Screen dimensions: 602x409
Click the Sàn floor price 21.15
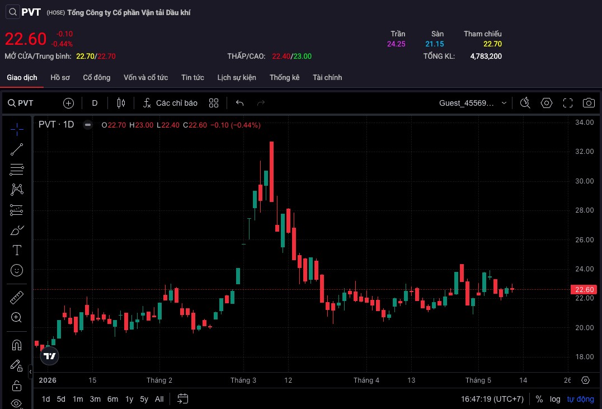(435, 44)
